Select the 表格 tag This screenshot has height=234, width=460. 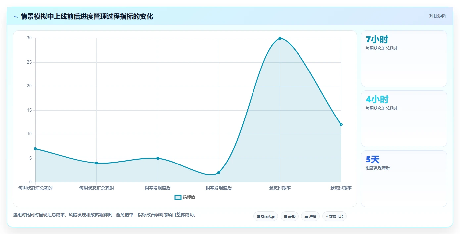tap(290, 216)
